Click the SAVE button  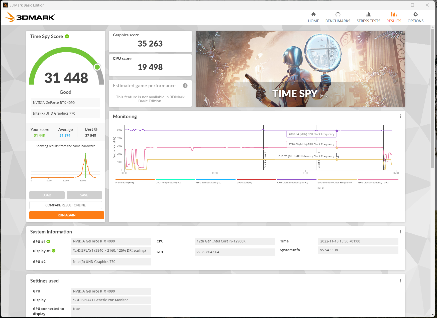84,195
